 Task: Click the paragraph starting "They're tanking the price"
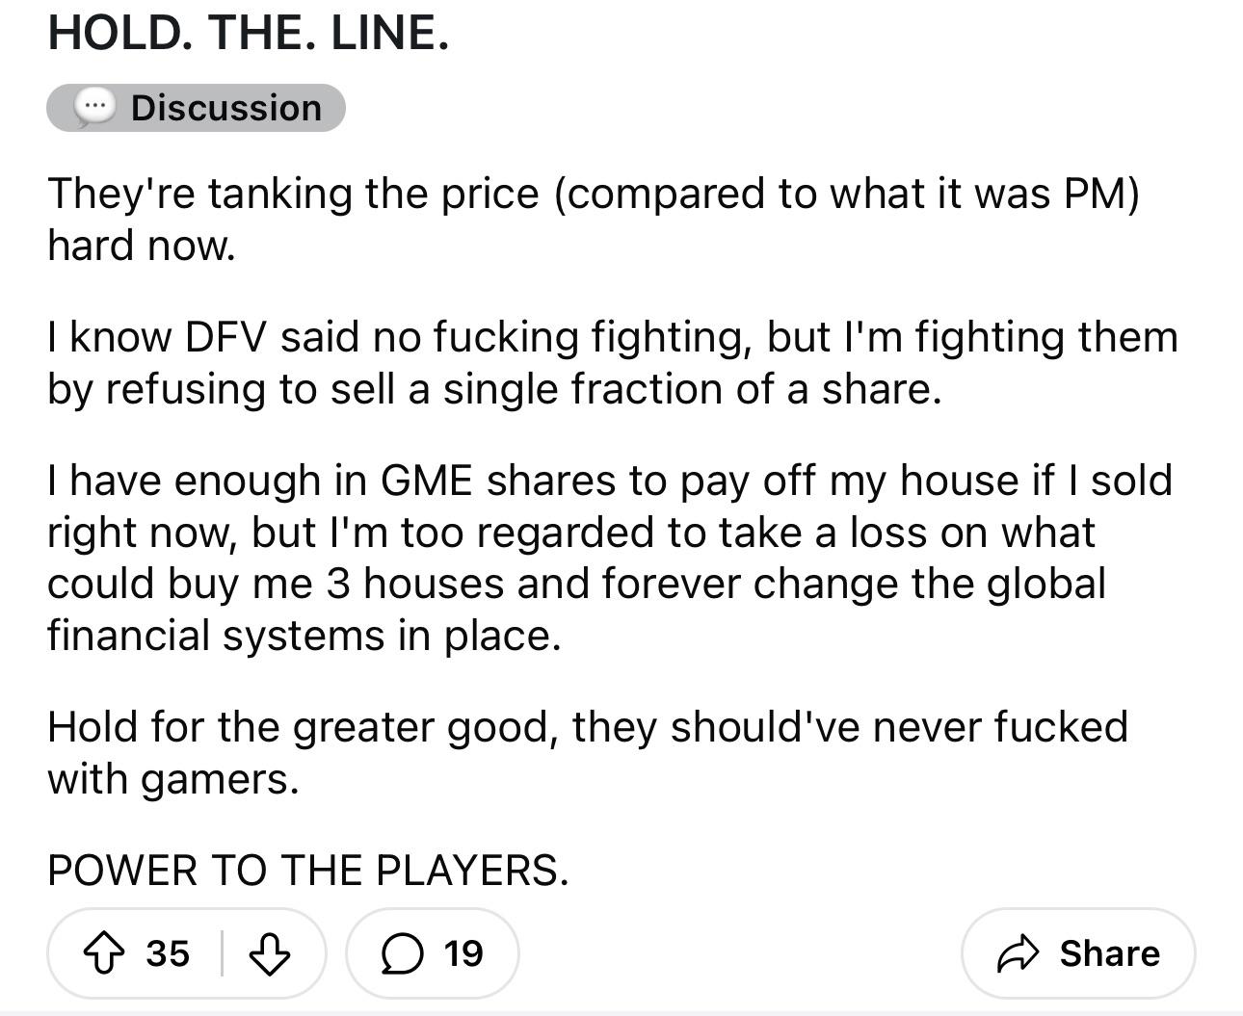tap(593, 219)
